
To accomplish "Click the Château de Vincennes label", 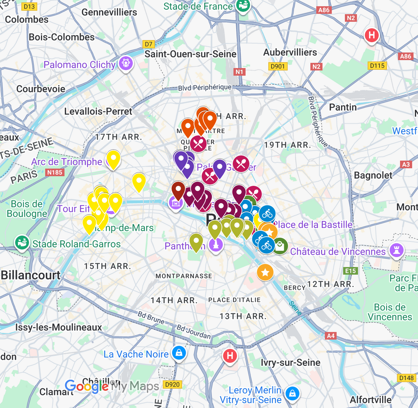I will (338, 252).
